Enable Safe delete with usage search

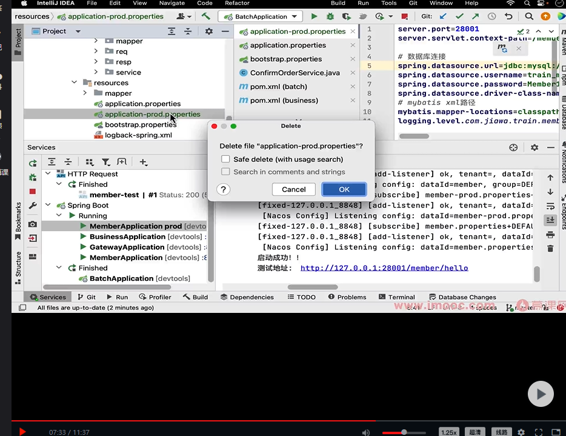[225, 159]
